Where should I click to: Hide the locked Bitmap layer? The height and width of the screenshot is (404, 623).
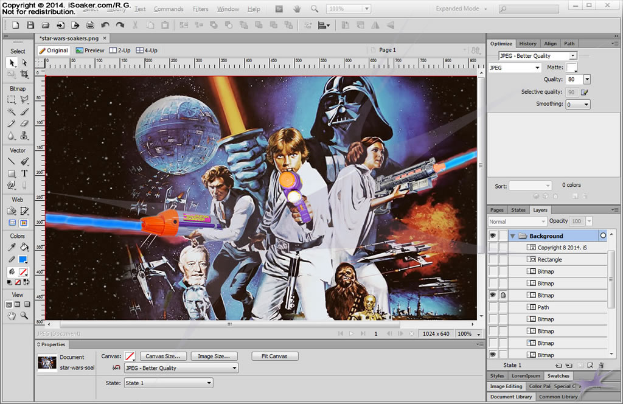493,295
